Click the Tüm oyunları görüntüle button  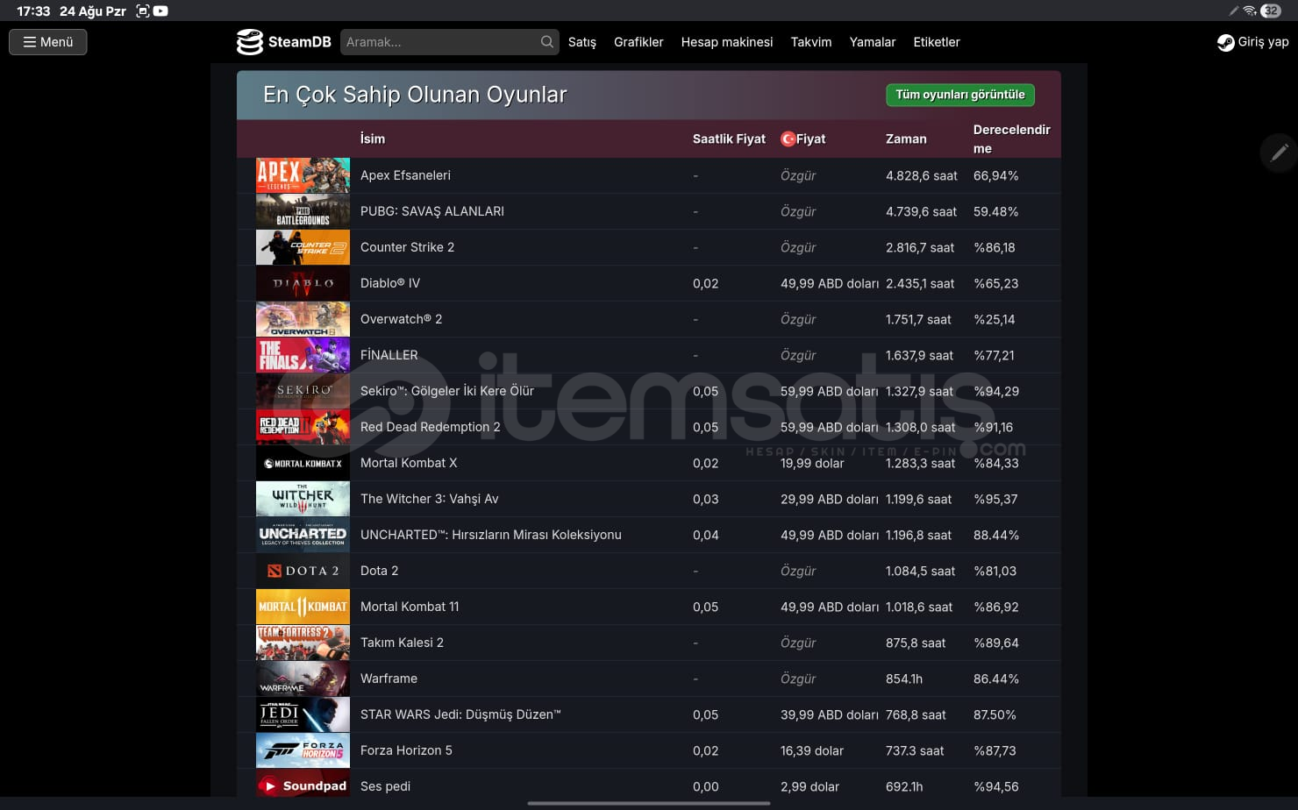[960, 95]
